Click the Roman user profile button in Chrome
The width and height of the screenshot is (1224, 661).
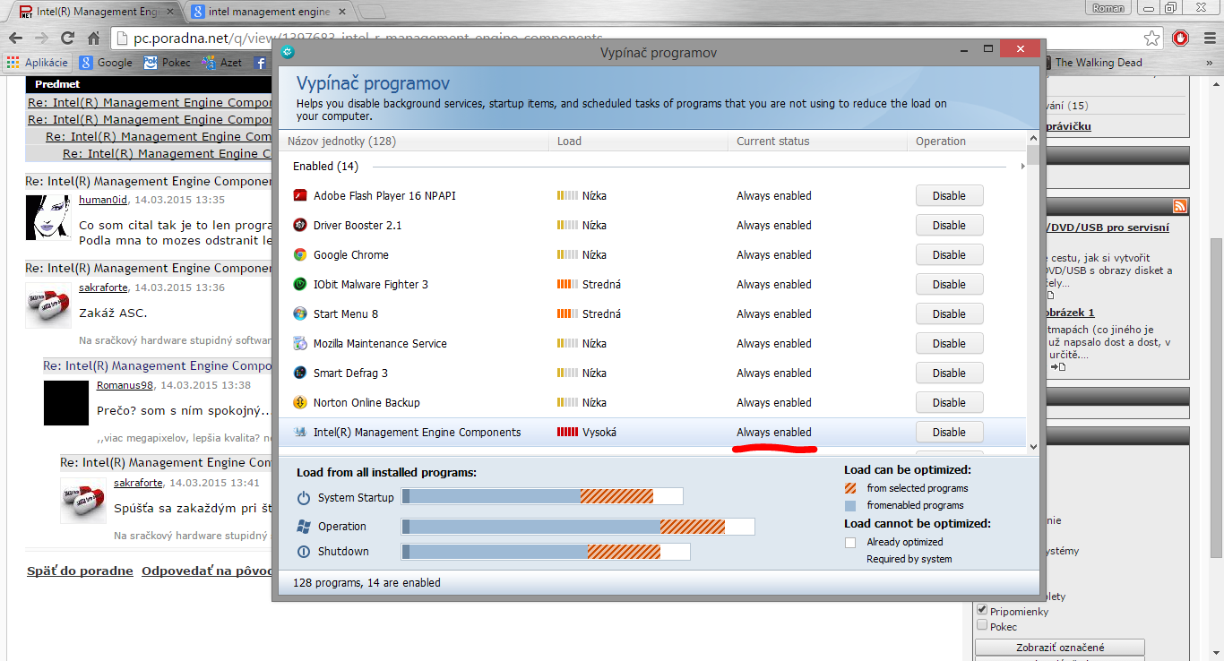[1109, 8]
